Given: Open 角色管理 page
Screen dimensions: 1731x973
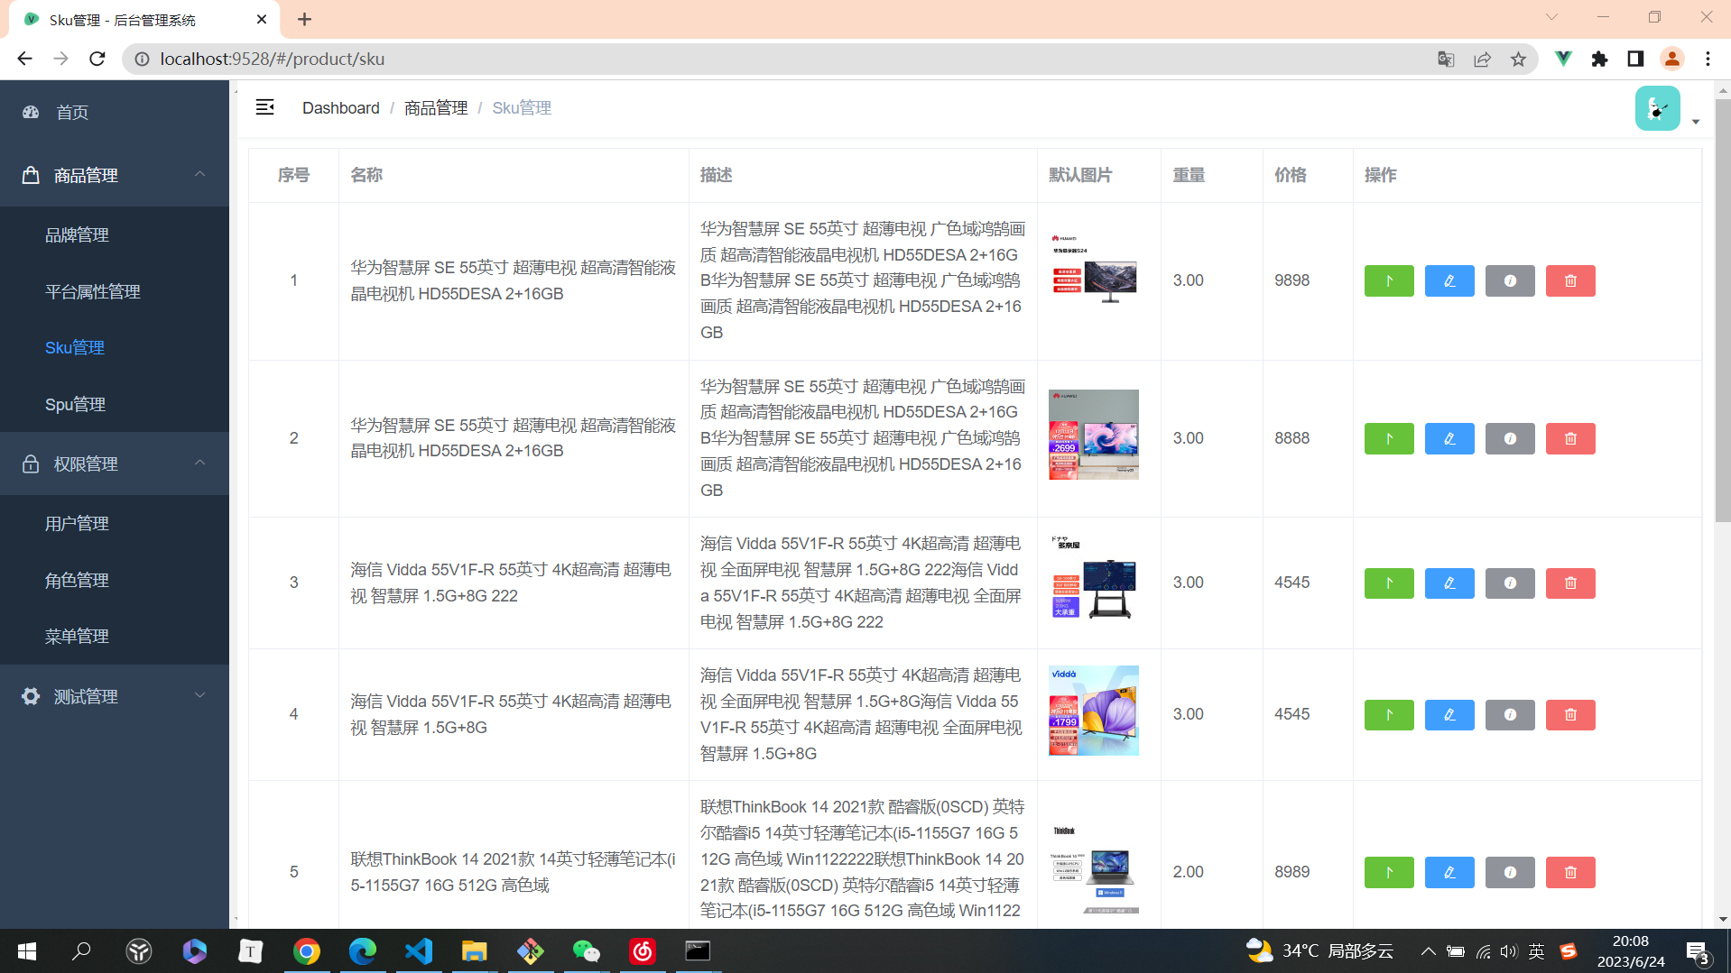Looking at the screenshot, I should coord(115,580).
